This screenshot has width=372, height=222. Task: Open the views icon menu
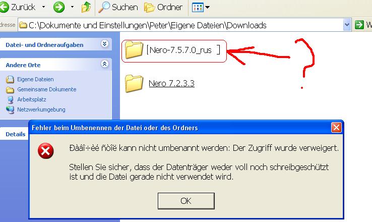[x=201, y=8]
